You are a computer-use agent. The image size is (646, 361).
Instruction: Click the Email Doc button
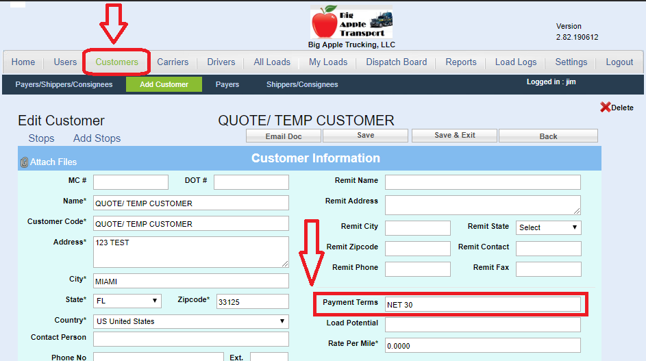pos(284,136)
